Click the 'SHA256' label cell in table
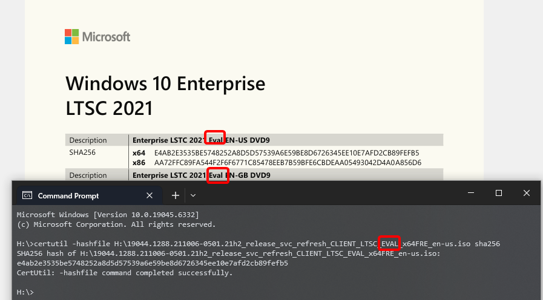This screenshot has height=300, width=543. (82, 152)
